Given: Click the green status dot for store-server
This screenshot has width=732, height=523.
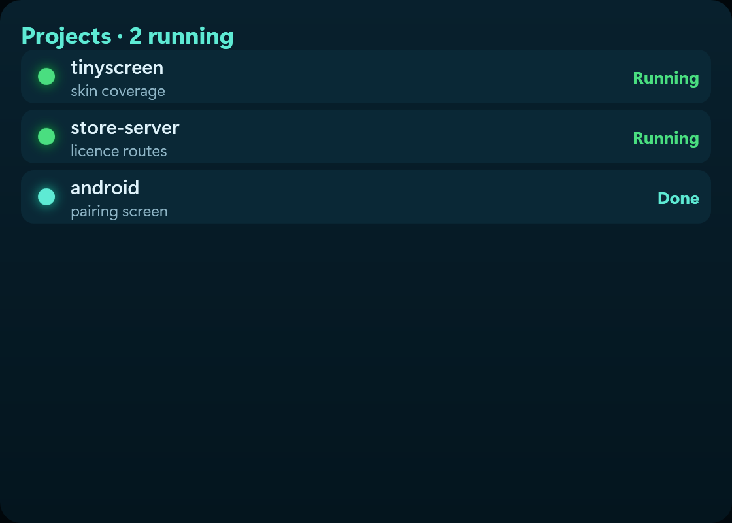Looking at the screenshot, I should click(x=46, y=137).
